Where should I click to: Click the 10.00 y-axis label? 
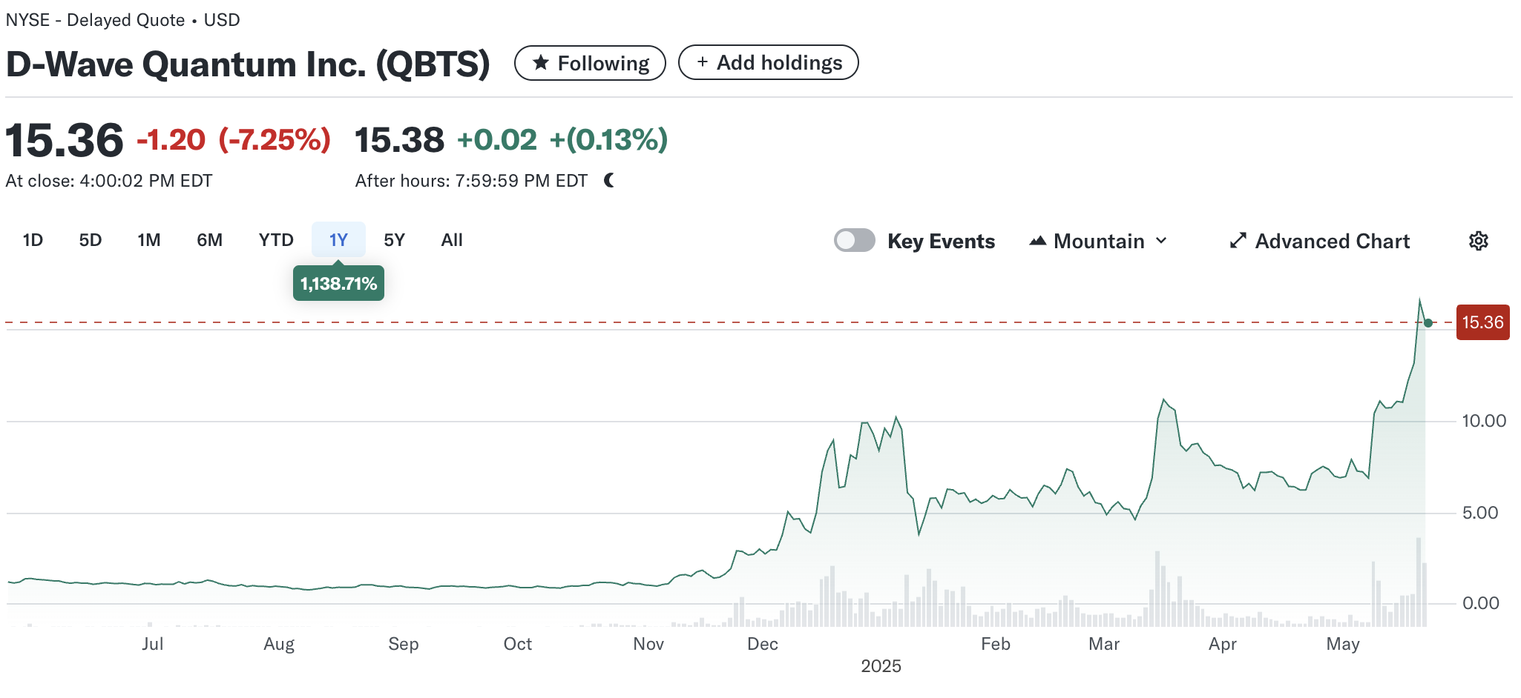tap(1484, 421)
